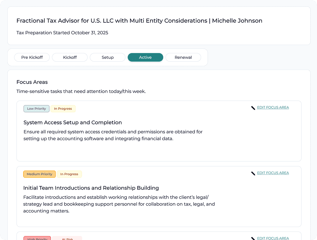Screen dimensions: 317x240
Task: Go to the Renewal stage tab
Action: 183,57
